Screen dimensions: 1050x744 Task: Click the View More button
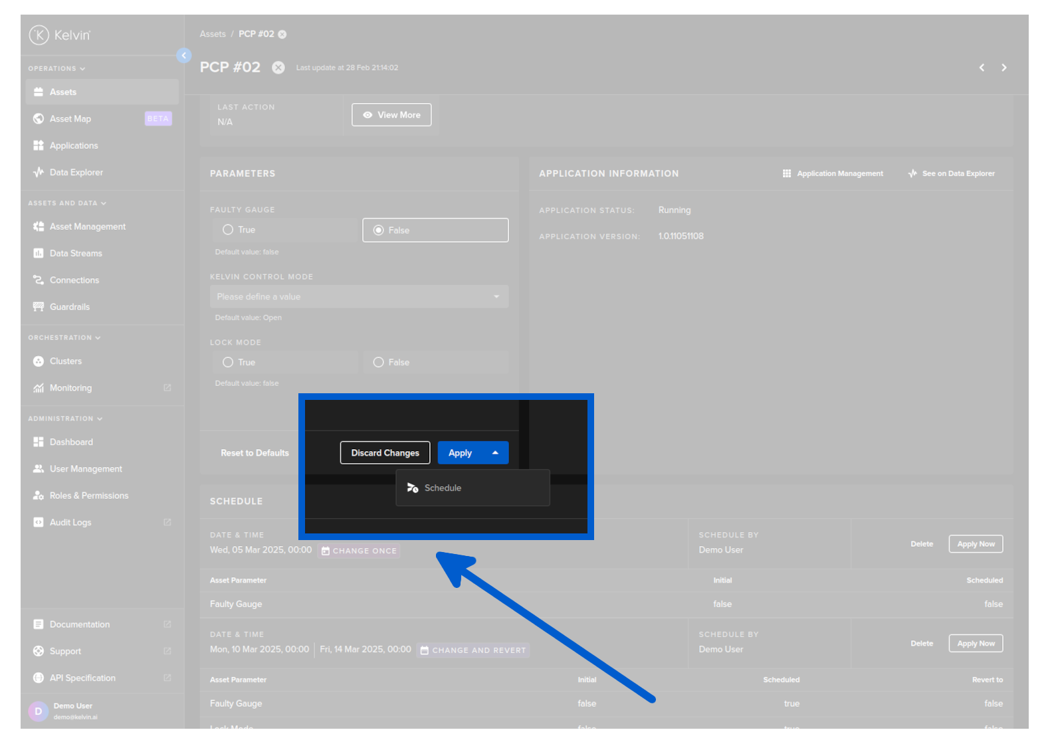(391, 115)
